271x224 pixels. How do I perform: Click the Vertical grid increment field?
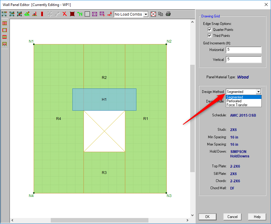pyautogui.click(x=244, y=59)
